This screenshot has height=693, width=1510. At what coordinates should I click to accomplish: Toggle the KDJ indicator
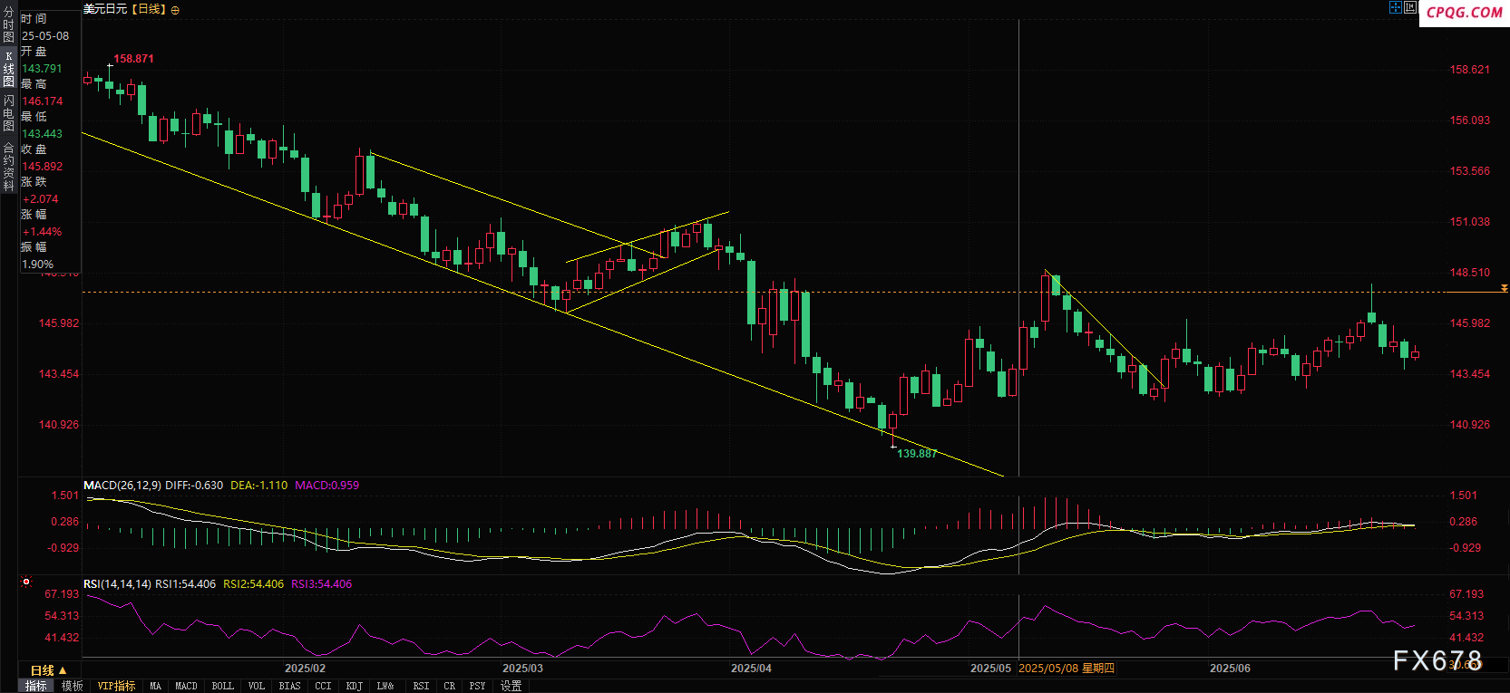(355, 686)
